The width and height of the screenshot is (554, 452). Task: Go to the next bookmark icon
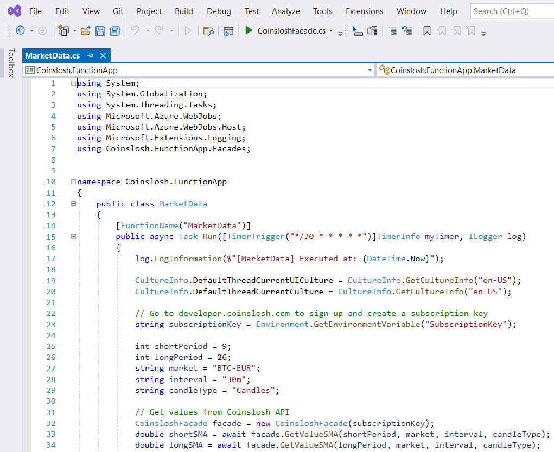point(456,31)
